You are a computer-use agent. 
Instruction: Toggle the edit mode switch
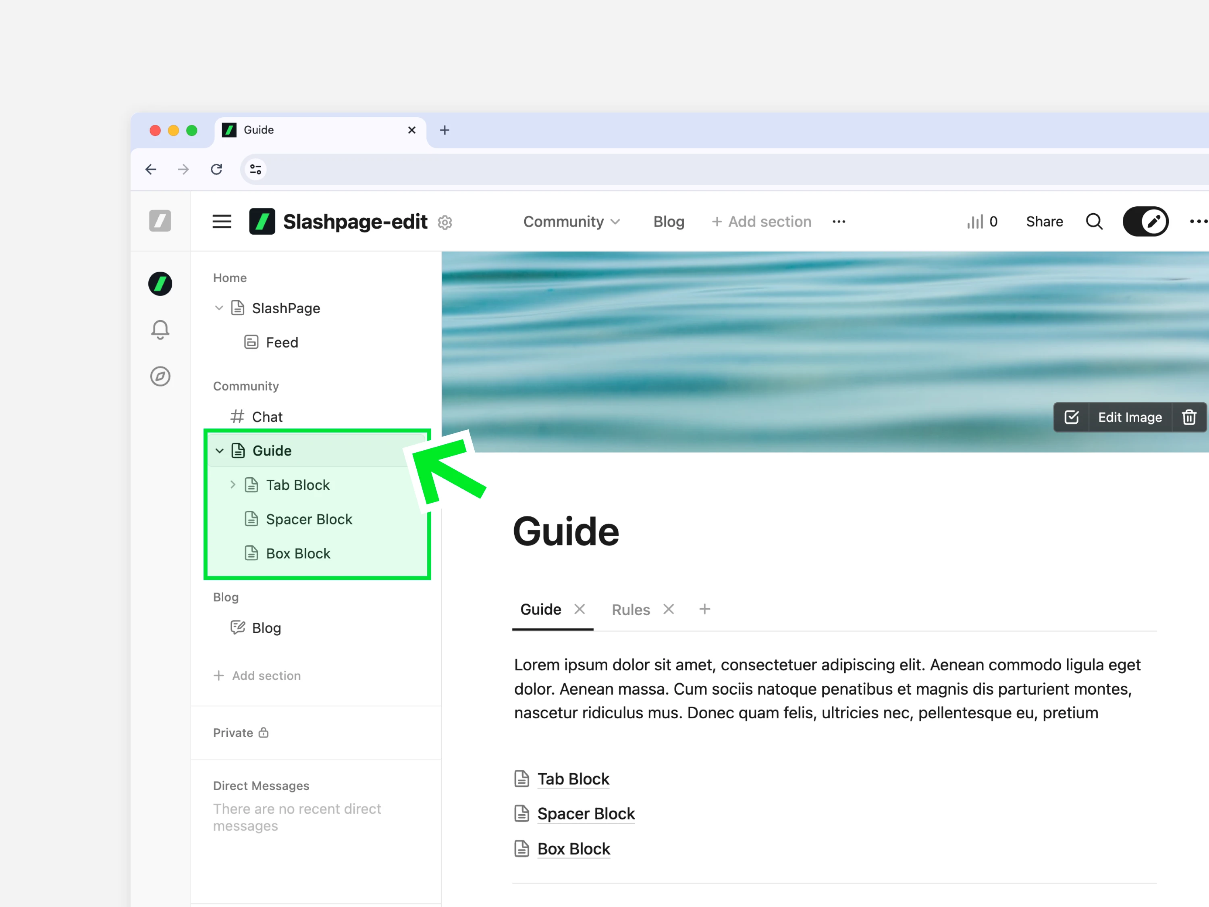click(x=1146, y=221)
